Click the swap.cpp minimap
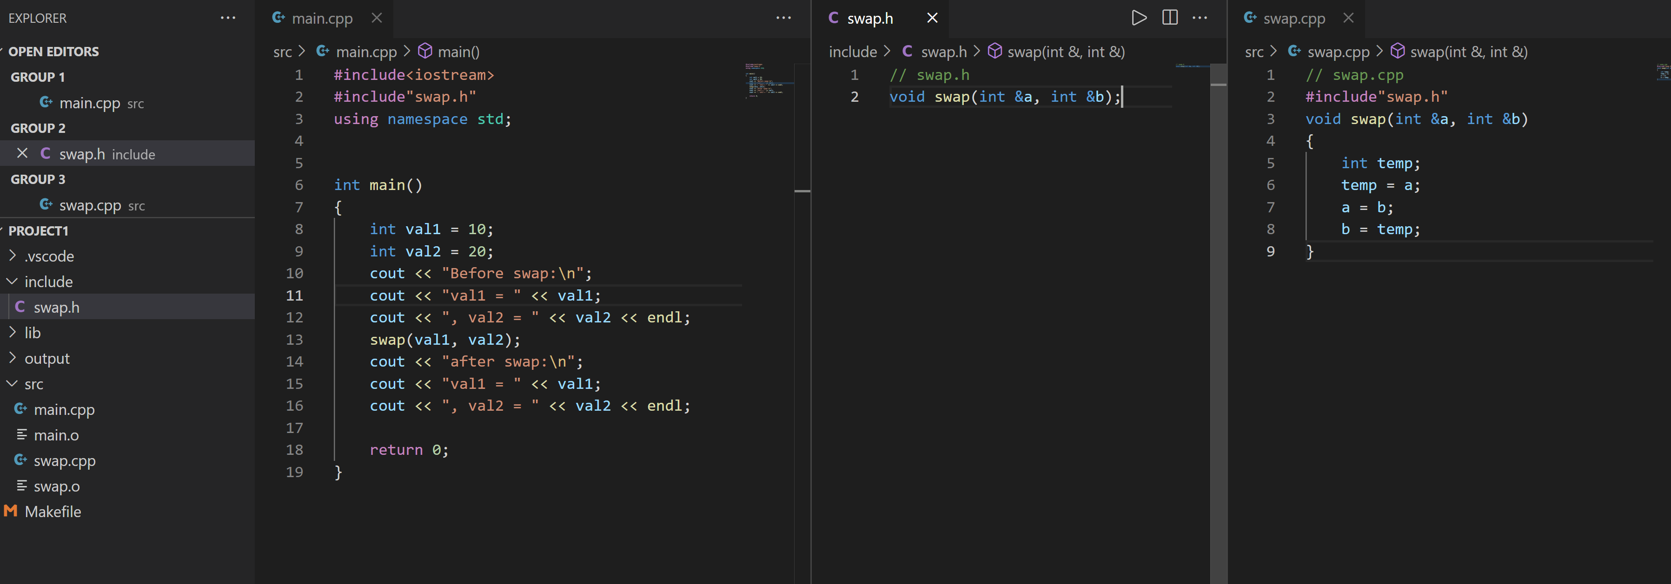 [1663, 71]
